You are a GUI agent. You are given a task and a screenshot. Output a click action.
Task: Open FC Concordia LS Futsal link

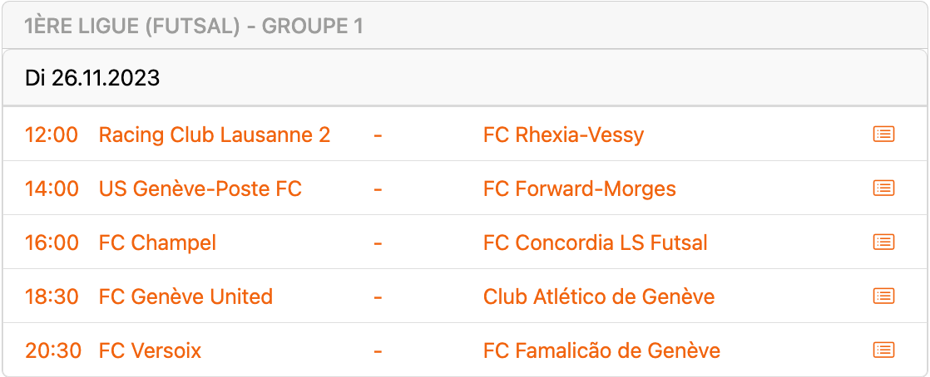tap(595, 242)
